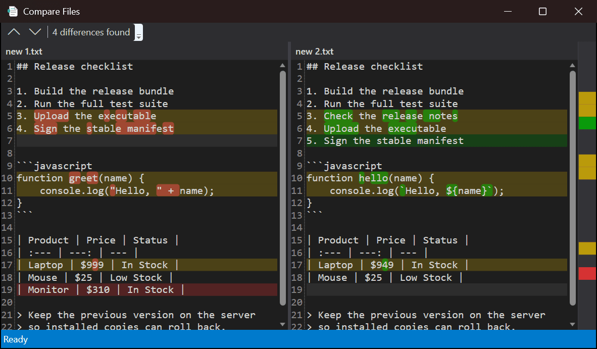Click '```javascript' line in new 1.txt
The image size is (597, 349).
point(55,166)
